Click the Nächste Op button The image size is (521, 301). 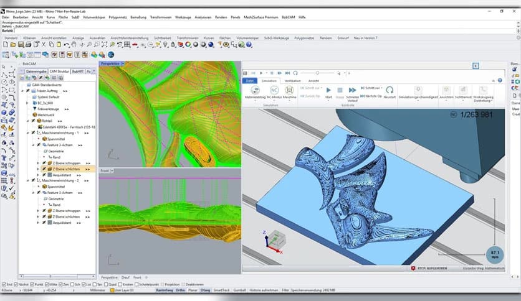[371, 96]
